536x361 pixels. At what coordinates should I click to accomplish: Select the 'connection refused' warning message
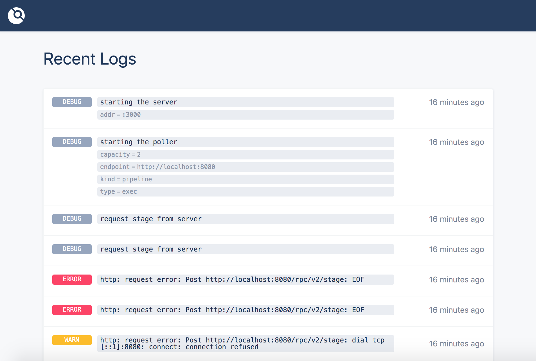click(x=246, y=344)
